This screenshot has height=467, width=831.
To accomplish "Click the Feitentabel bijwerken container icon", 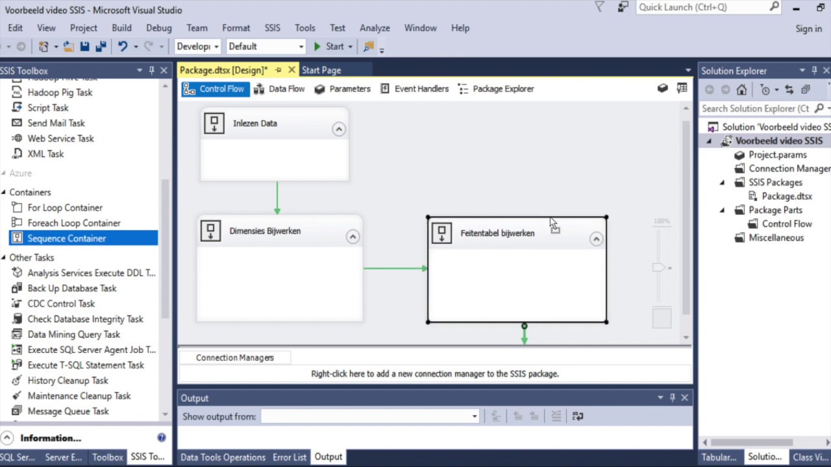I will pos(441,233).
